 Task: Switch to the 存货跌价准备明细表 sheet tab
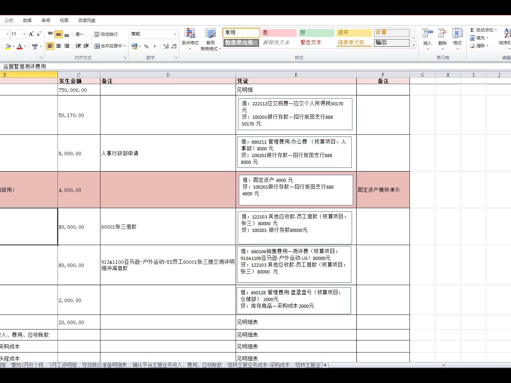point(105,365)
